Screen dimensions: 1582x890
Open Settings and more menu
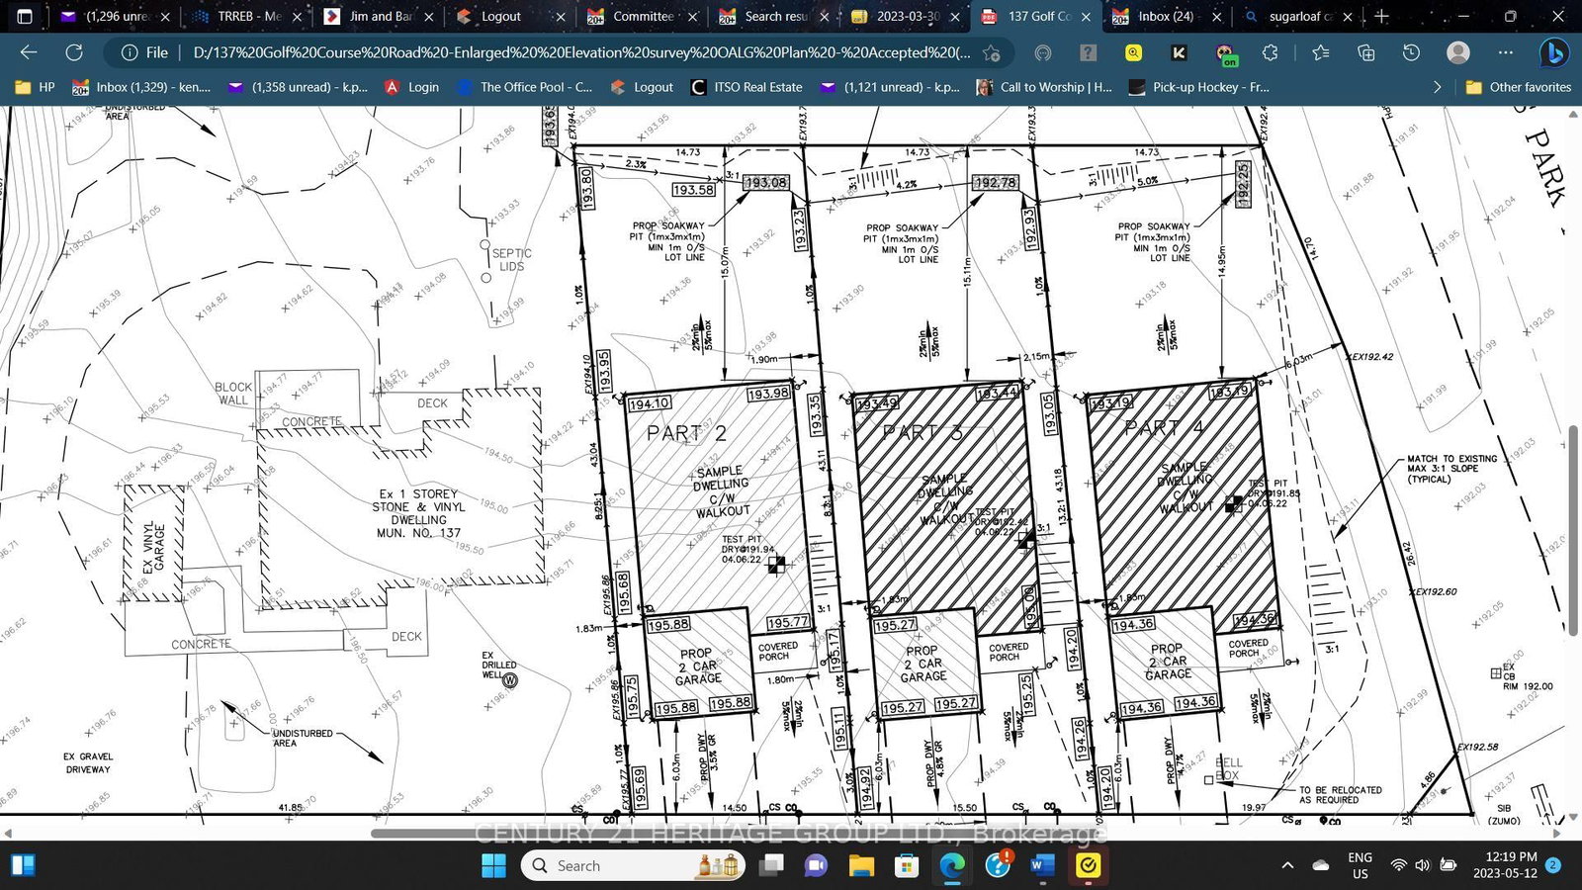tap(1505, 52)
